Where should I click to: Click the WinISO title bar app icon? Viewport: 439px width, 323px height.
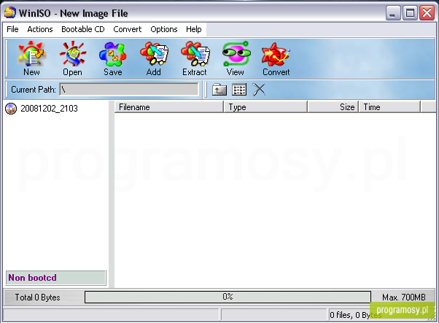coord(9,12)
